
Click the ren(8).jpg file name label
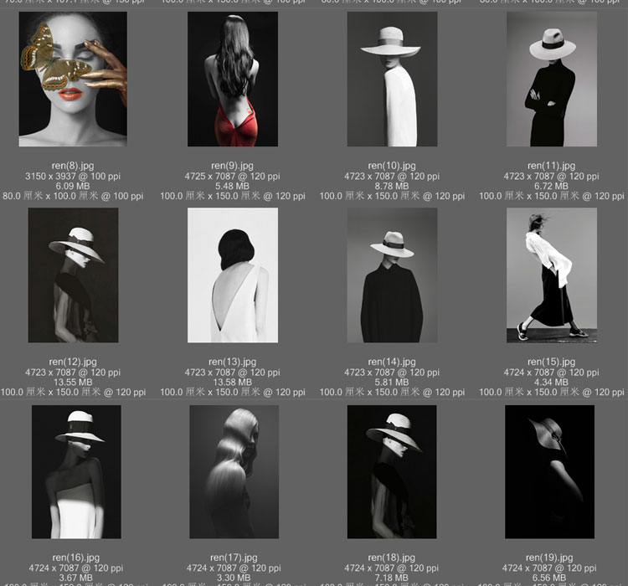coord(73,166)
